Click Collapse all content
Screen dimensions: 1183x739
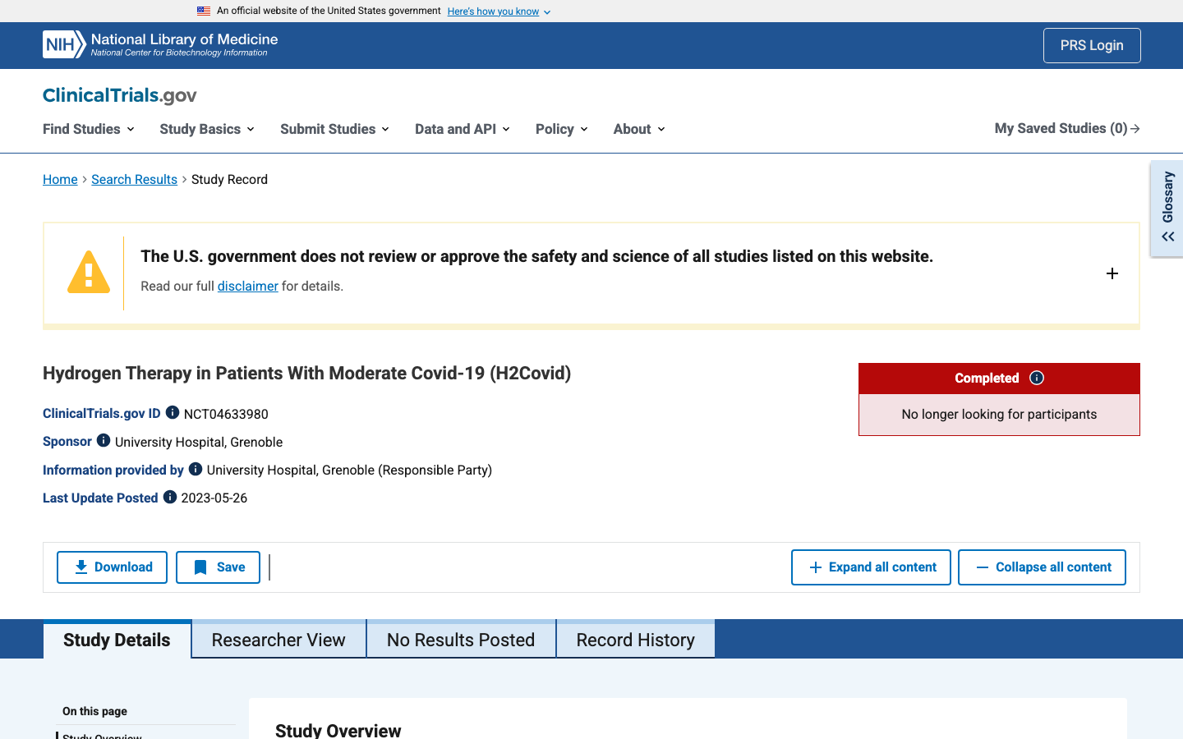pos(1042,567)
